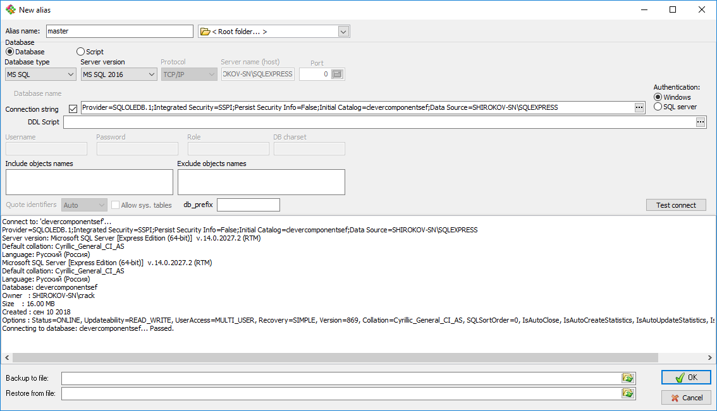Click the calculator icon beside Port
This screenshot has width=717, height=411.
tap(337, 74)
